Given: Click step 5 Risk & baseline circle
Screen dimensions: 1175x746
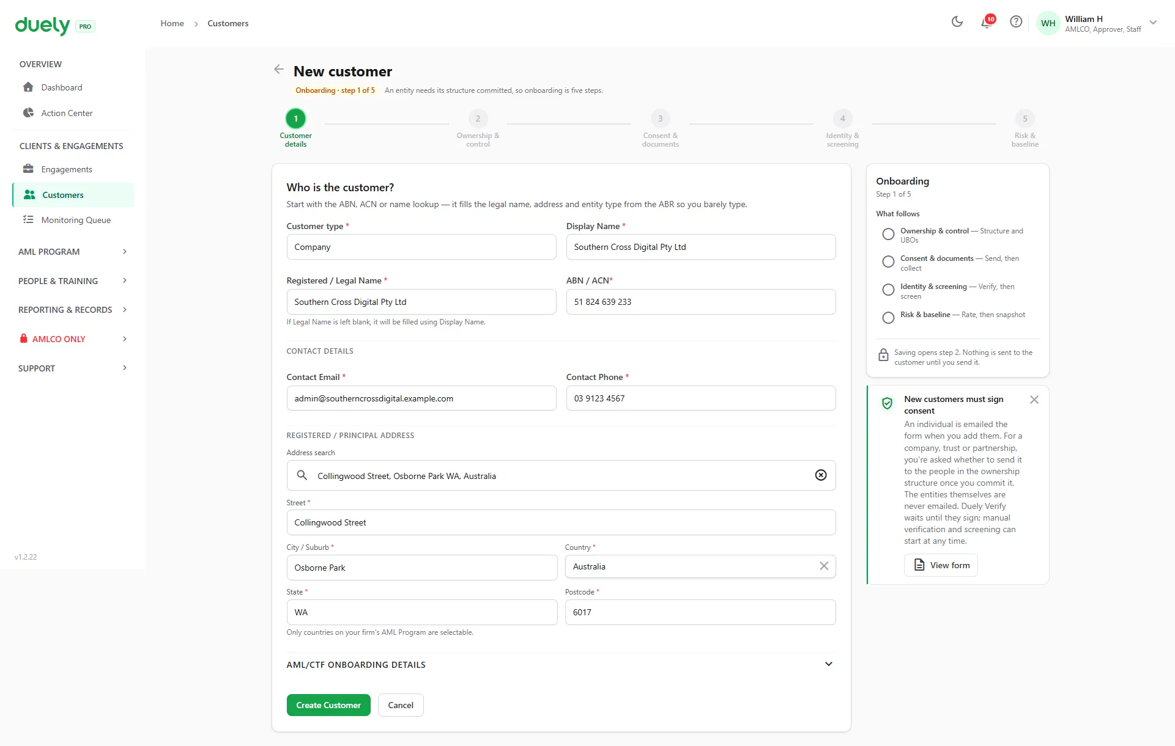Looking at the screenshot, I should pyautogui.click(x=1025, y=119).
